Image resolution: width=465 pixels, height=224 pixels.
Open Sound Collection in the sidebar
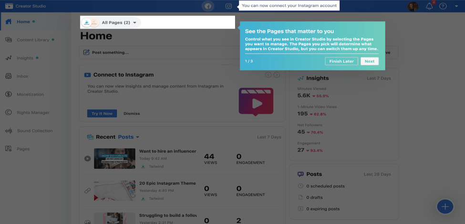click(x=36, y=131)
